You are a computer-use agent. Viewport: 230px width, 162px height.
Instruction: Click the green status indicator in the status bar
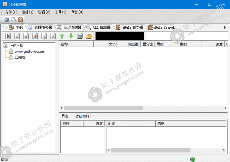[193, 159]
